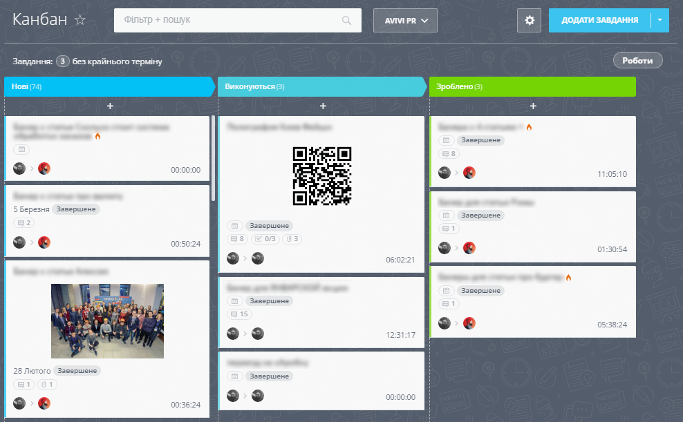Click the Нові column vertical scrollbar

pos(213,158)
